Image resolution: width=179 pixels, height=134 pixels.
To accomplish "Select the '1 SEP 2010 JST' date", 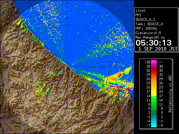I will [x=158, y=49].
